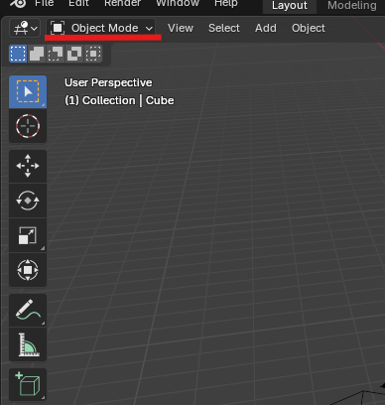This screenshot has height=405, width=385.
Task: Open the viewport Select menu
Action: 224,28
